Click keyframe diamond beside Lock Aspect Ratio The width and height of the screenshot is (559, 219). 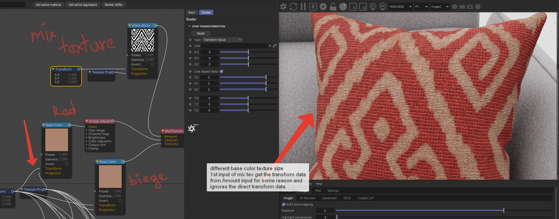(x=190, y=71)
